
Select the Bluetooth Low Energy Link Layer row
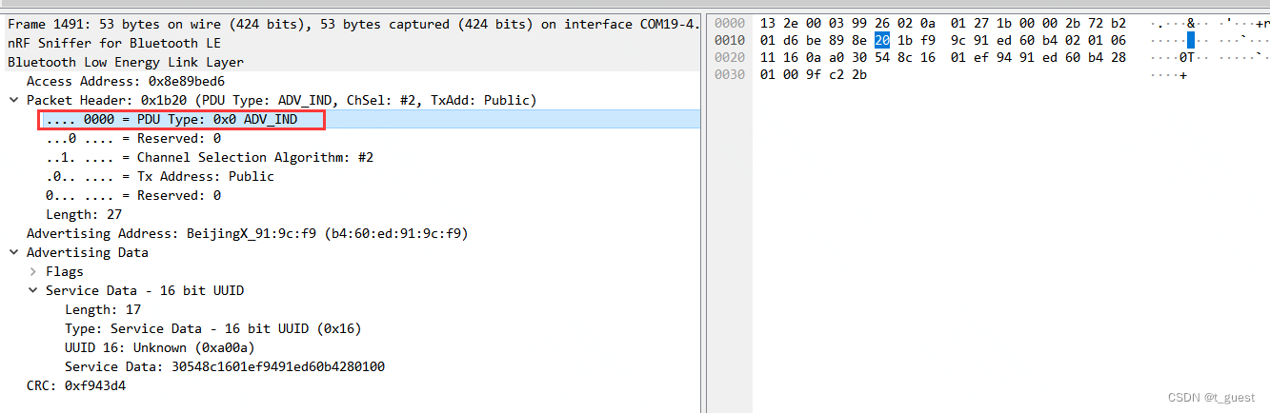click(126, 62)
